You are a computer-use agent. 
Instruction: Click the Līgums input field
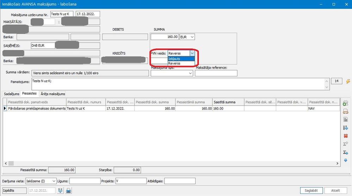click(85, 181)
